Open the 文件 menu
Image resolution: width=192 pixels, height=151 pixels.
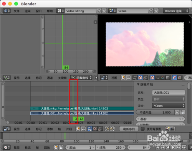click(x=17, y=11)
